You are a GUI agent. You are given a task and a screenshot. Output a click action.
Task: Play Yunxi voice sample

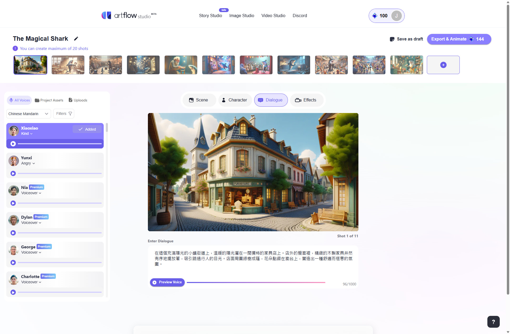click(13, 173)
